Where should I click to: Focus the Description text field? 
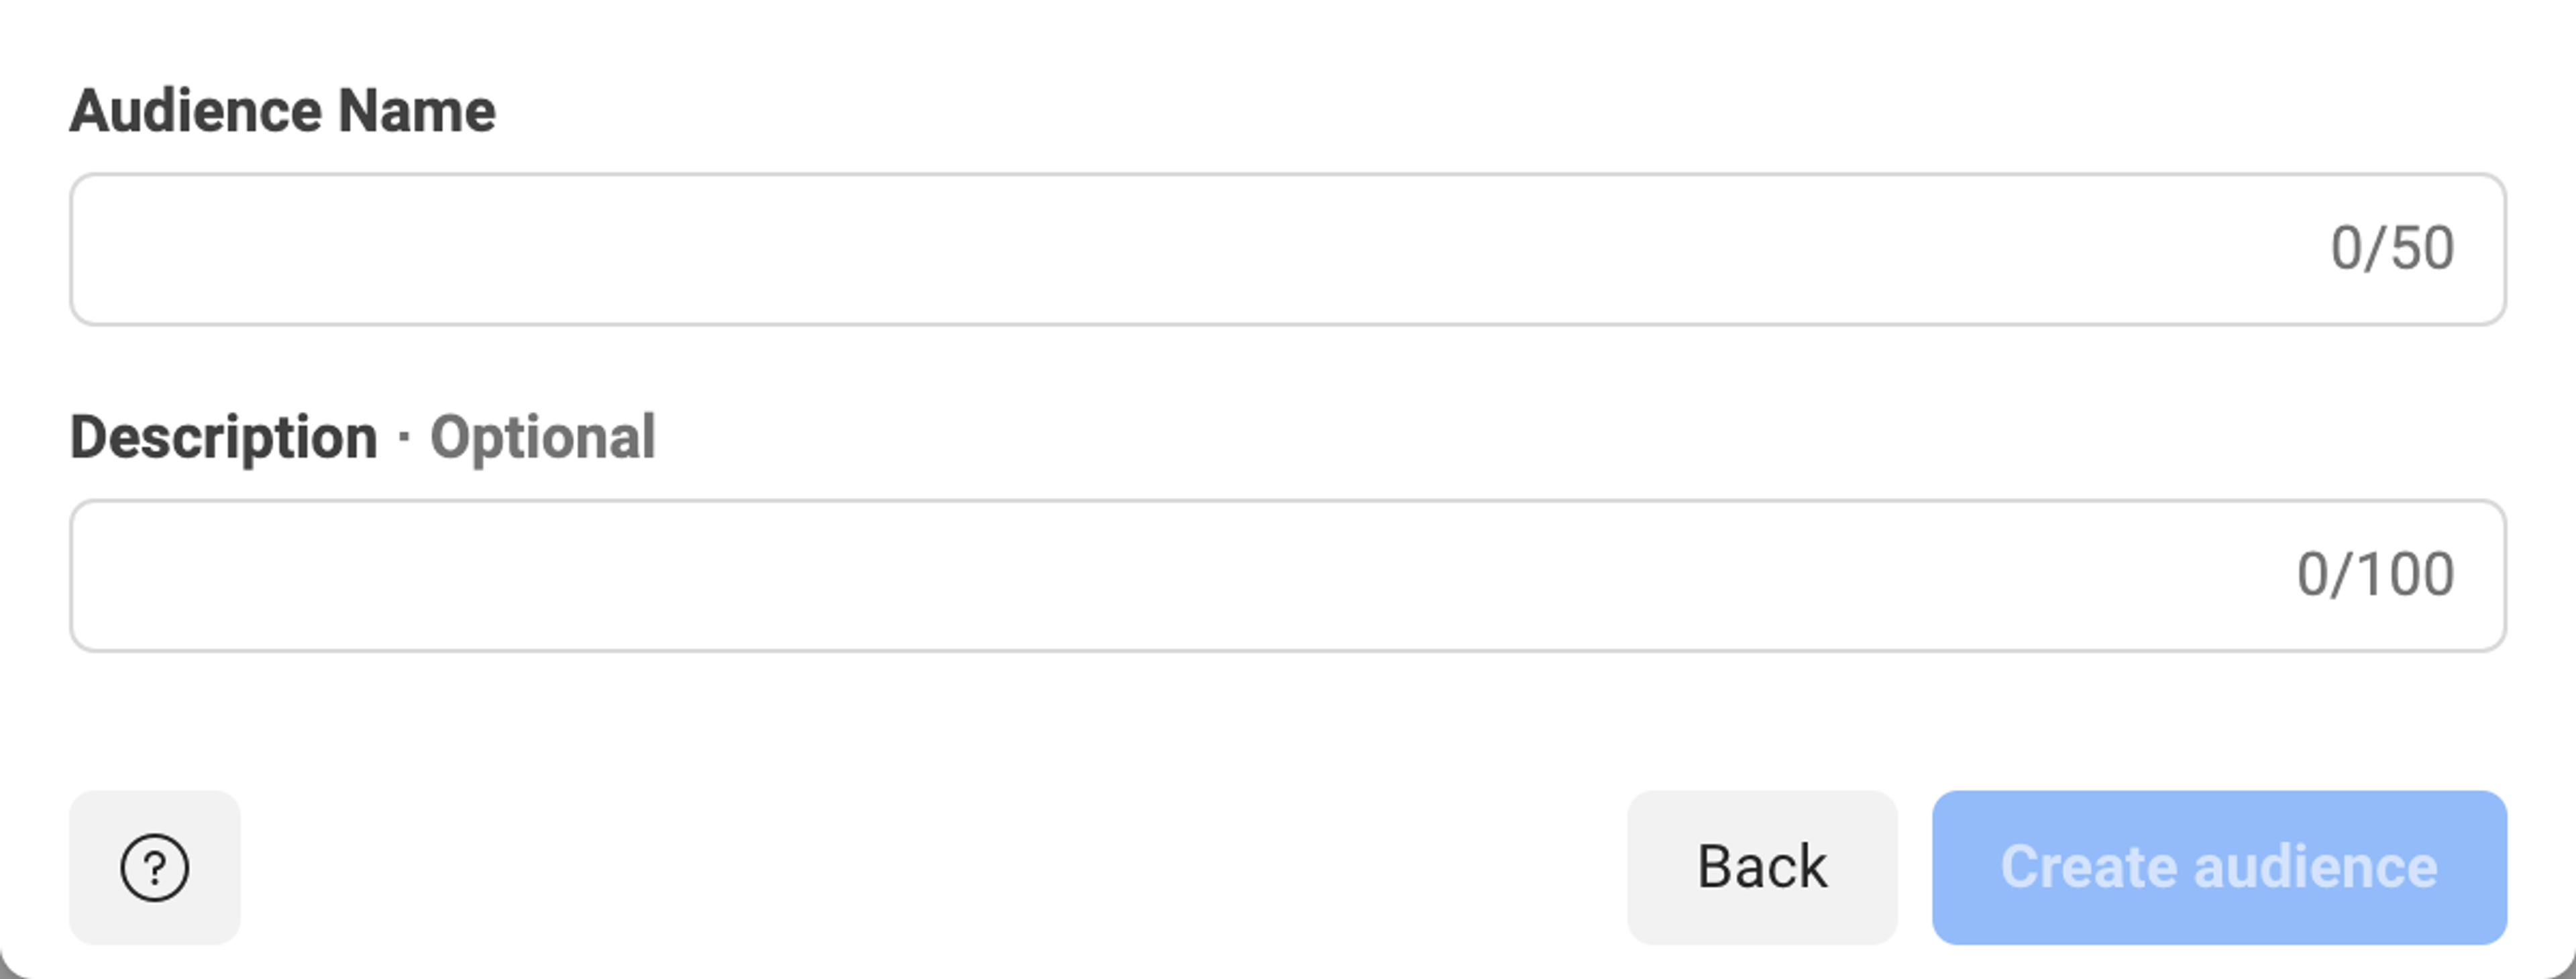click(1288, 575)
